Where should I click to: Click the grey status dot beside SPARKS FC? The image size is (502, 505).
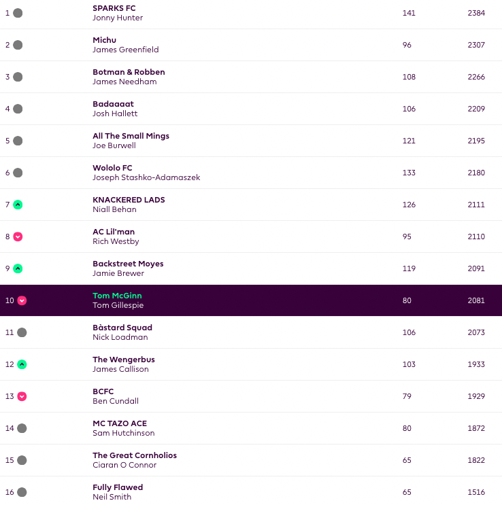[x=18, y=13]
